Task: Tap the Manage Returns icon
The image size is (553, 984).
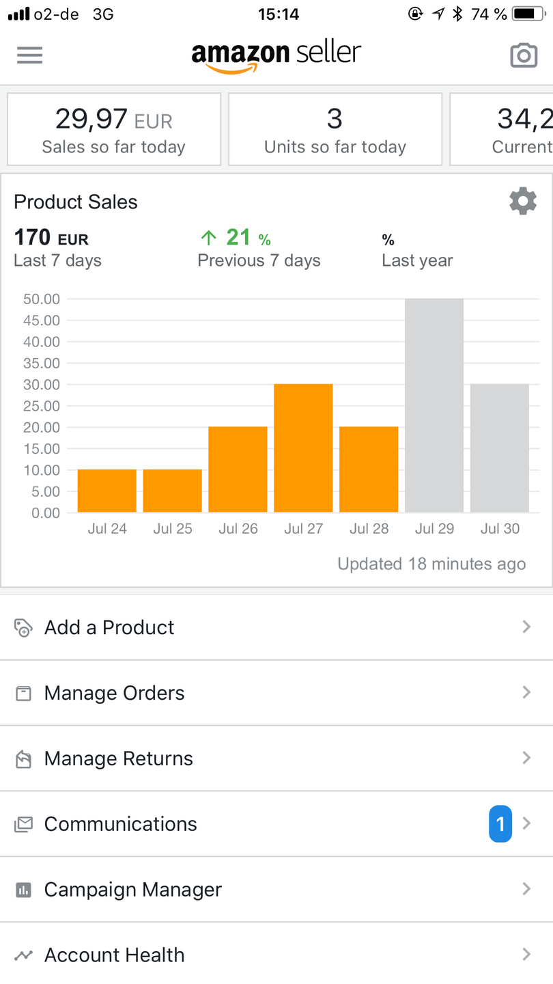Action: (23, 758)
